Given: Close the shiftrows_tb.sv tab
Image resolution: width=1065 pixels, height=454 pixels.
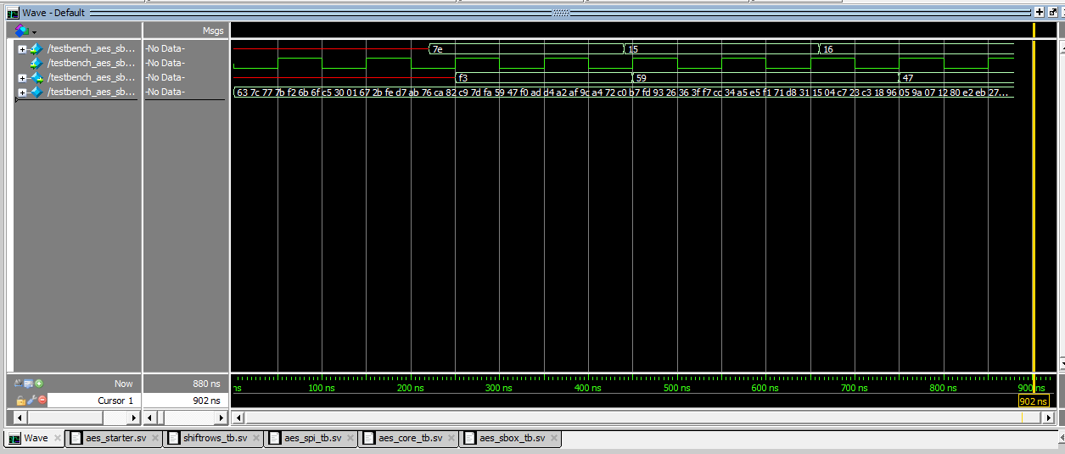Looking at the screenshot, I should click(255, 439).
